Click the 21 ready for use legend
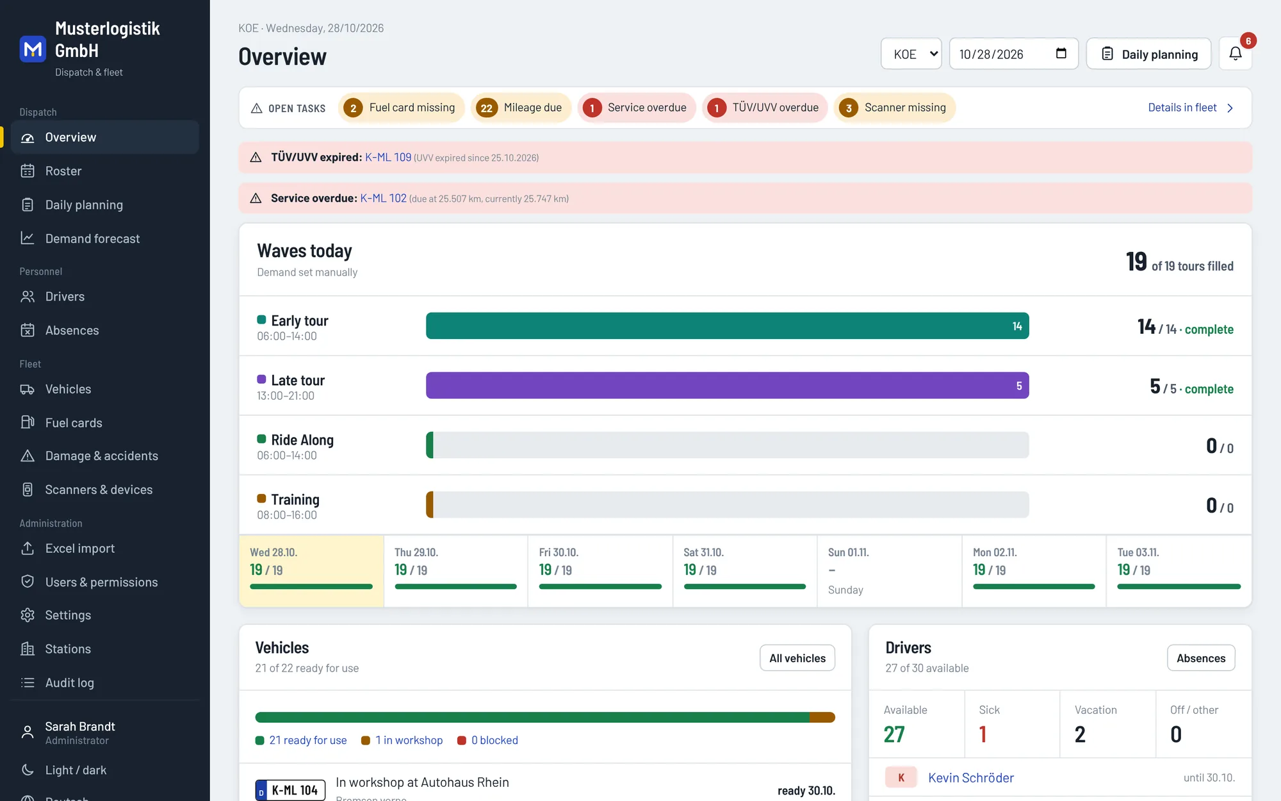 point(301,740)
